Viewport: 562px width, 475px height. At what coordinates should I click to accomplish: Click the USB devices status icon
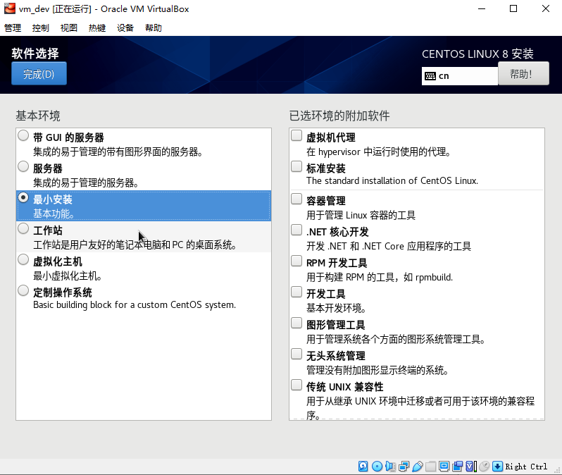(x=418, y=466)
